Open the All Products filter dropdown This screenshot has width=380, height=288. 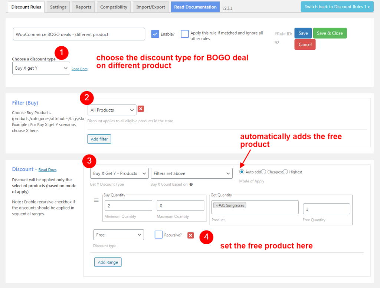click(112, 110)
